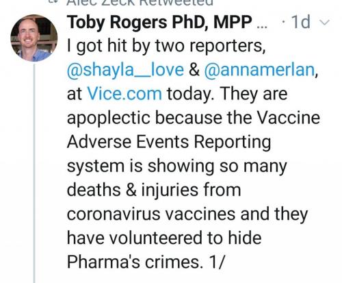
Task: Visit the @shayla_love mention
Action: tap(125, 70)
